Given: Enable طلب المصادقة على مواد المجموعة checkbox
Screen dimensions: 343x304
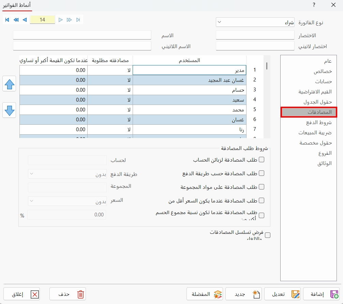Looking at the screenshot, I should click(262, 187).
